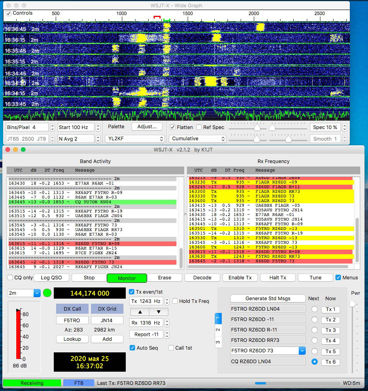Click the Rx 1316 Hz stepper arrows

[x=167, y=323]
